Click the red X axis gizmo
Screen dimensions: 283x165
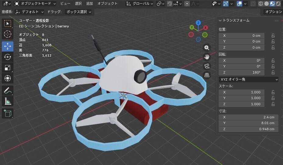pyautogui.click(x=205, y=28)
